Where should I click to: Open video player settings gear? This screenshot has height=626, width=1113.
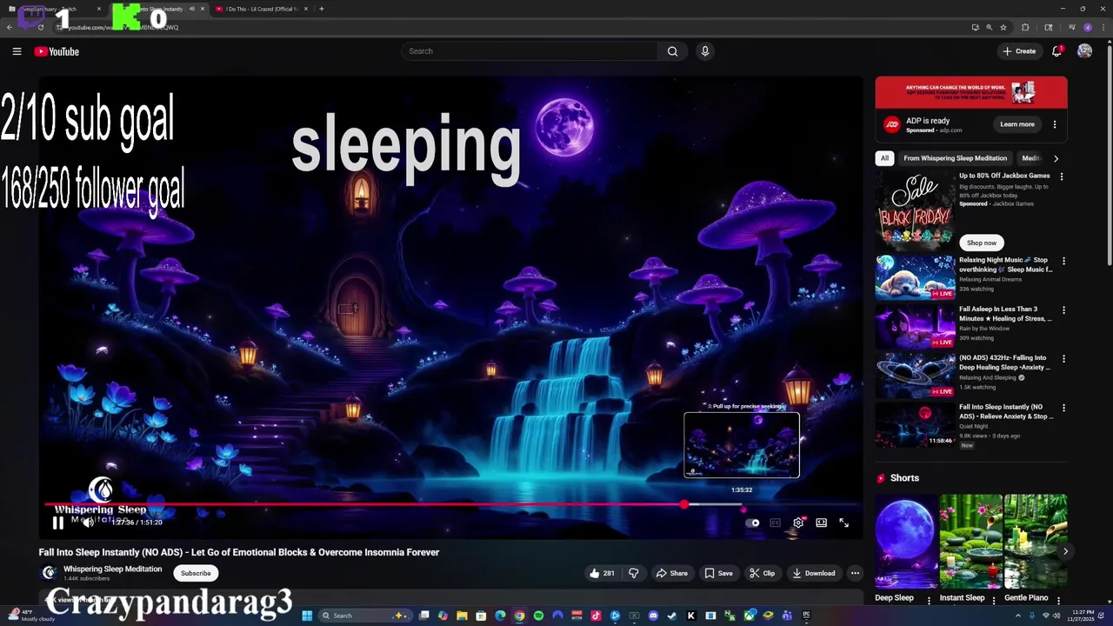tap(798, 523)
